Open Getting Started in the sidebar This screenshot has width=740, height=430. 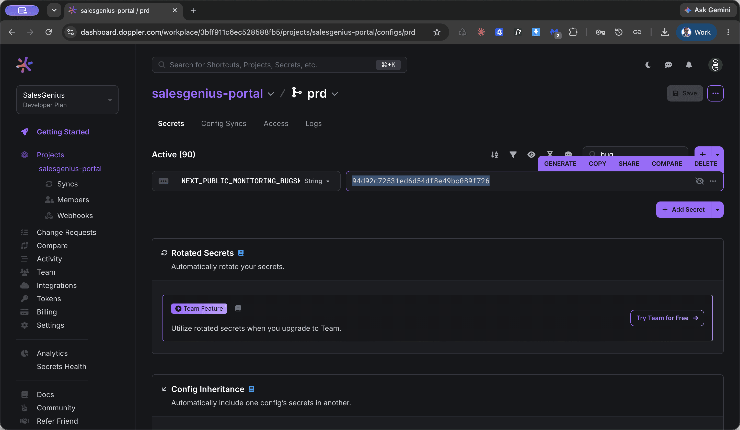[63, 132]
